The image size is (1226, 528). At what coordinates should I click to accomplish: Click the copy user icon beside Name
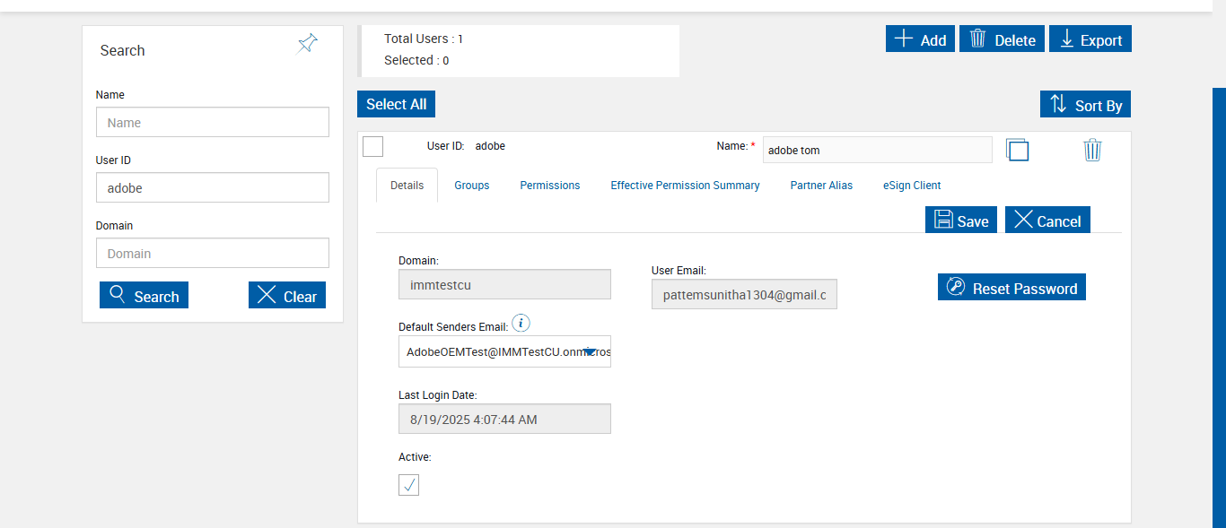(1017, 150)
